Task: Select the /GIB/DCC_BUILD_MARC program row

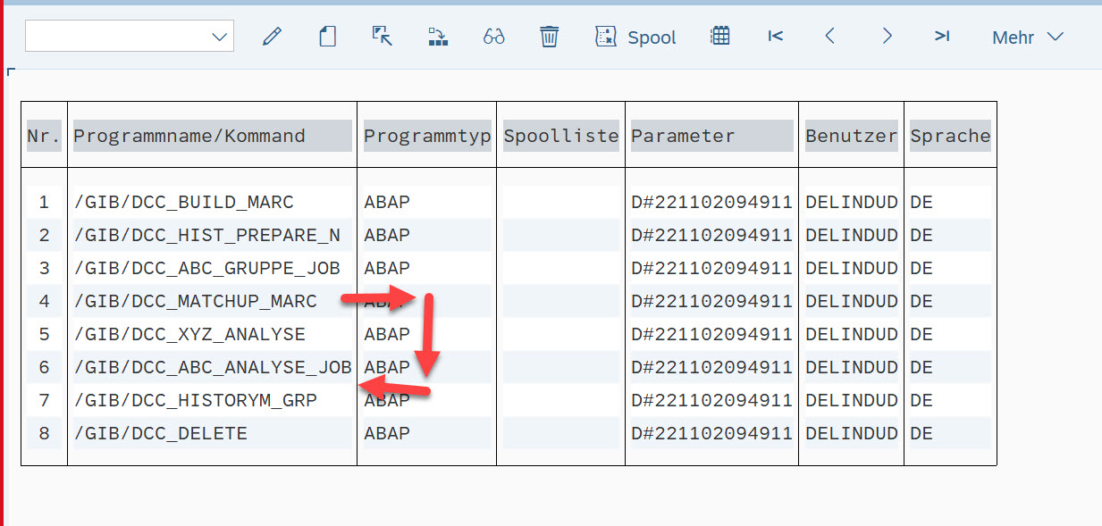Action: point(183,202)
